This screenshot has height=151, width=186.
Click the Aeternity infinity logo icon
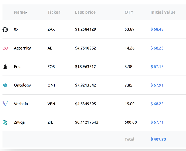click(5, 48)
